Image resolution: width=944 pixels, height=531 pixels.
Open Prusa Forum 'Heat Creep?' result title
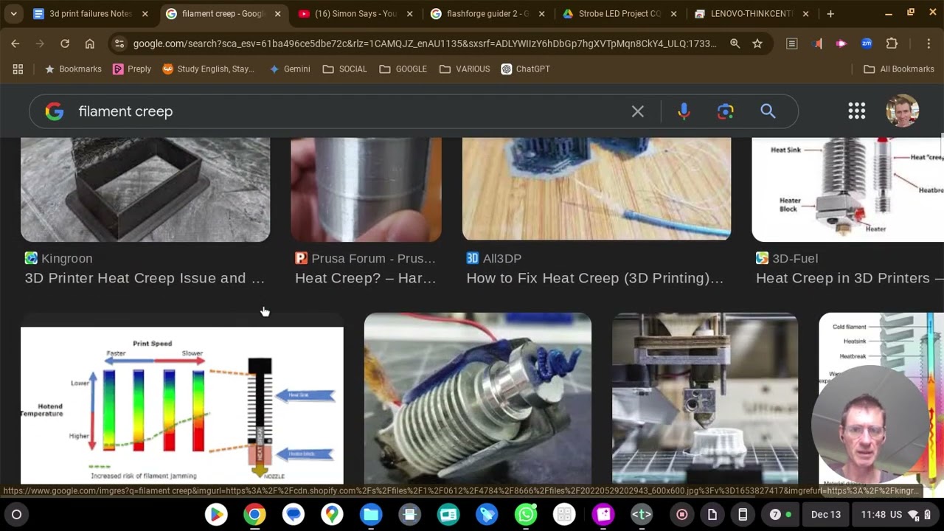366,278
